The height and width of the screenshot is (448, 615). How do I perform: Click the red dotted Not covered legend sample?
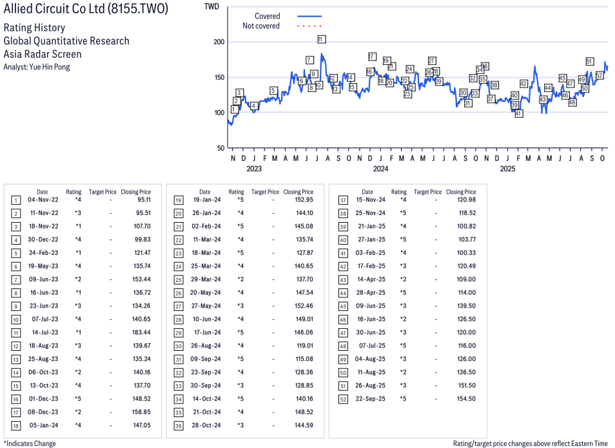coord(309,26)
